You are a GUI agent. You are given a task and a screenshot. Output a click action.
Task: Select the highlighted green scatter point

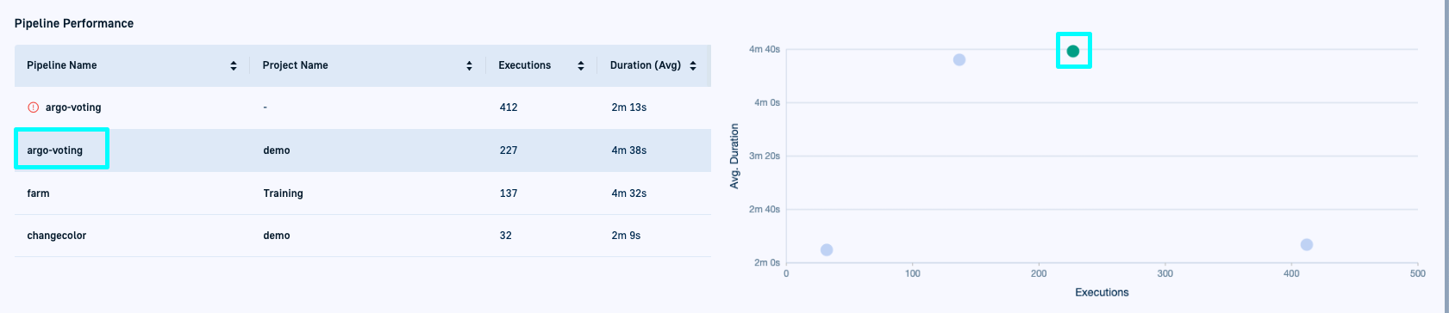(1073, 51)
